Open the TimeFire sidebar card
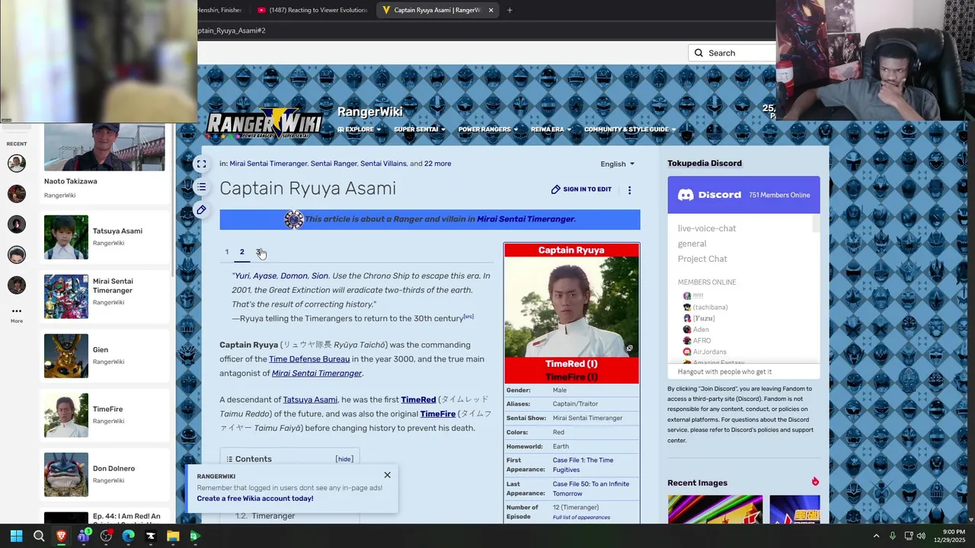The width and height of the screenshot is (975, 548). (104, 416)
